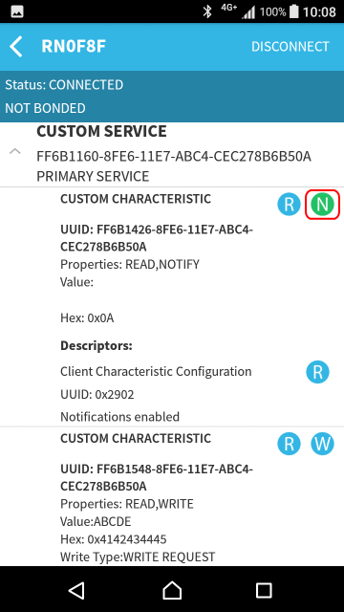Tap the Bluetooth status bar icon
Screen dimensions: 344x612
(x=207, y=11)
